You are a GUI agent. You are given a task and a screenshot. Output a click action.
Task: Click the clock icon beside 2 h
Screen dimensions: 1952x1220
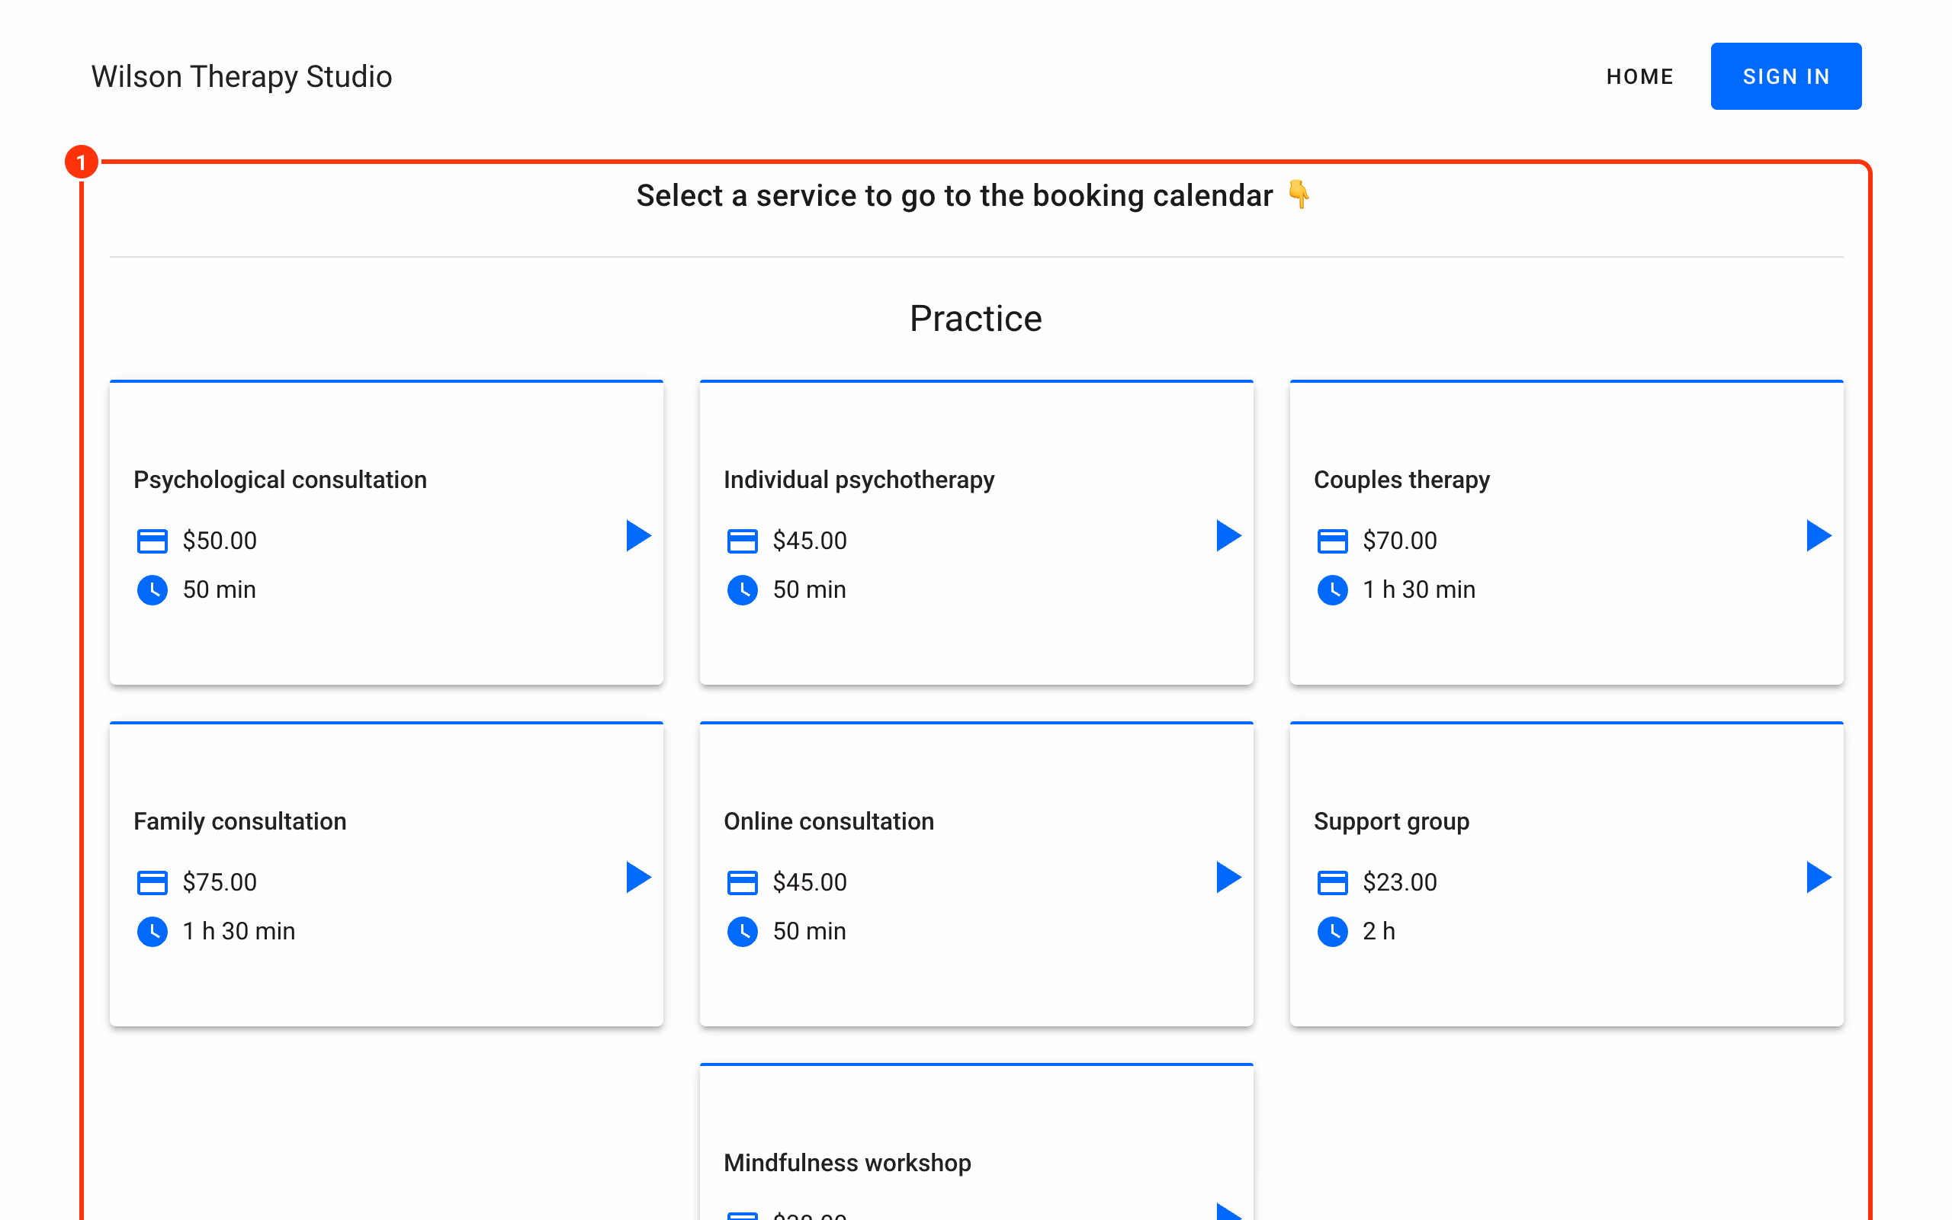coord(1333,931)
